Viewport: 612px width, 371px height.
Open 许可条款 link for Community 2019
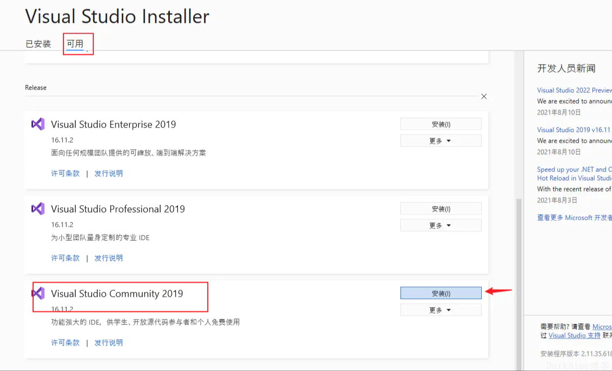click(x=65, y=342)
